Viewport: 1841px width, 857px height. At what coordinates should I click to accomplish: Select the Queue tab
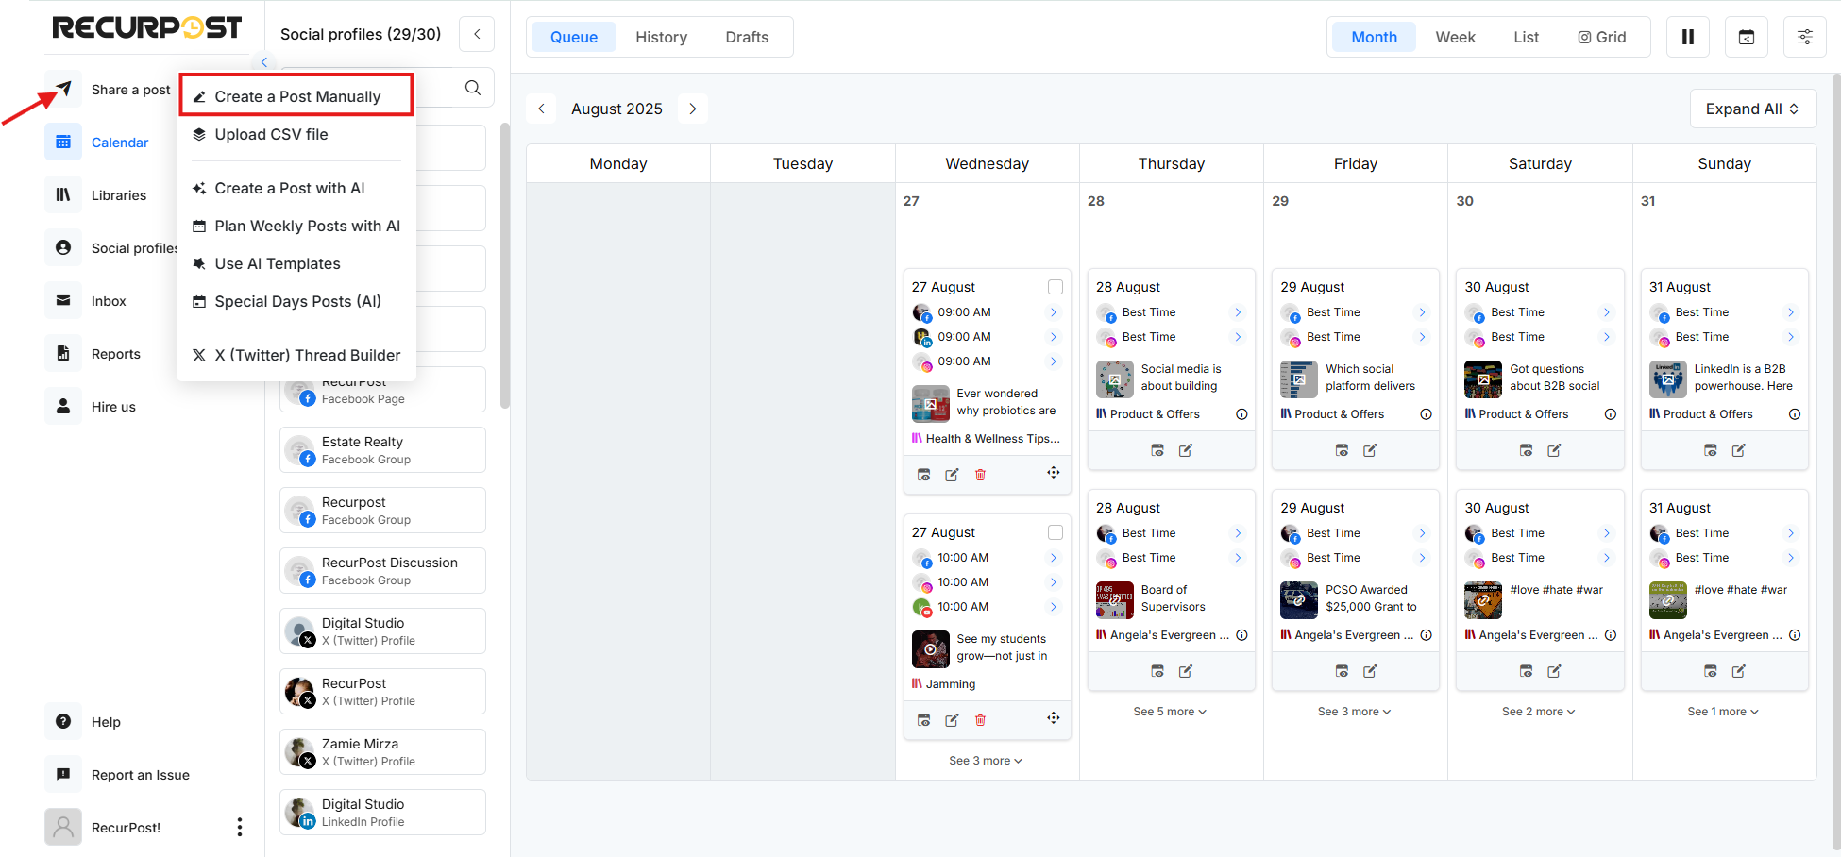pyautogui.click(x=574, y=37)
